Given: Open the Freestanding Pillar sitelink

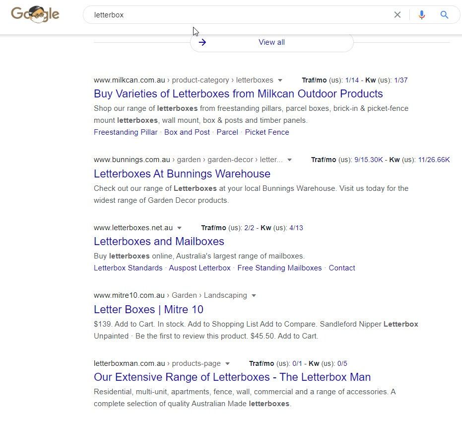Looking at the screenshot, I should coord(126,132).
